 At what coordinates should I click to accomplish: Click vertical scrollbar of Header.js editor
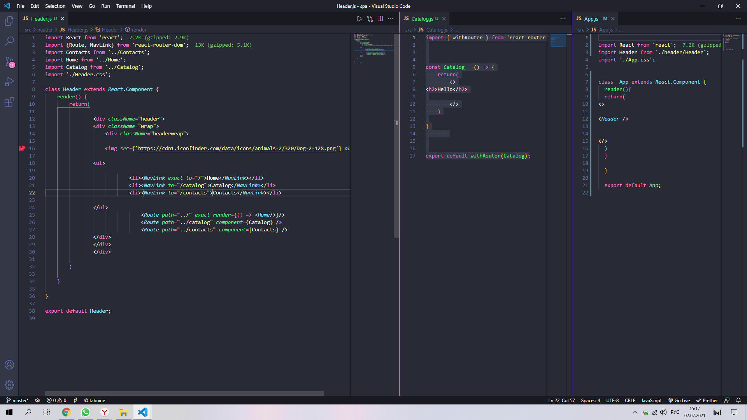[396, 136]
